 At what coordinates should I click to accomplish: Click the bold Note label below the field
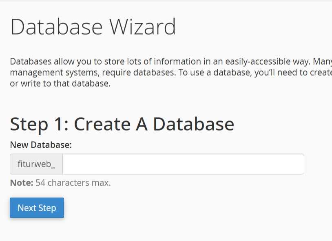[20, 182]
